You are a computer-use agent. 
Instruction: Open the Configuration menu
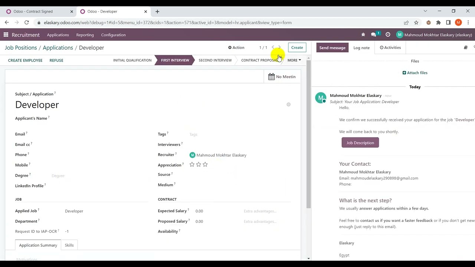click(x=113, y=35)
